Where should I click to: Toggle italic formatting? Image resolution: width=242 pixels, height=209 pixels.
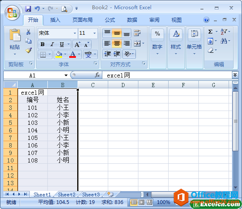click(52, 44)
